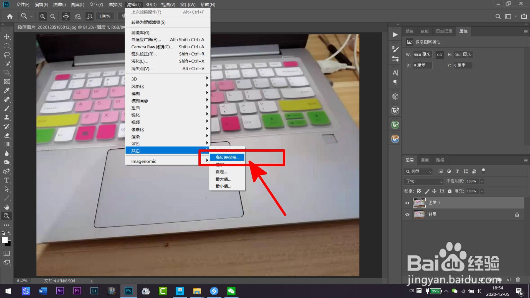The height and width of the screenshot is (298, 530).
Task: Choose Camera Raw 滤镜 menu item
Action: click(x=168, y=47)
